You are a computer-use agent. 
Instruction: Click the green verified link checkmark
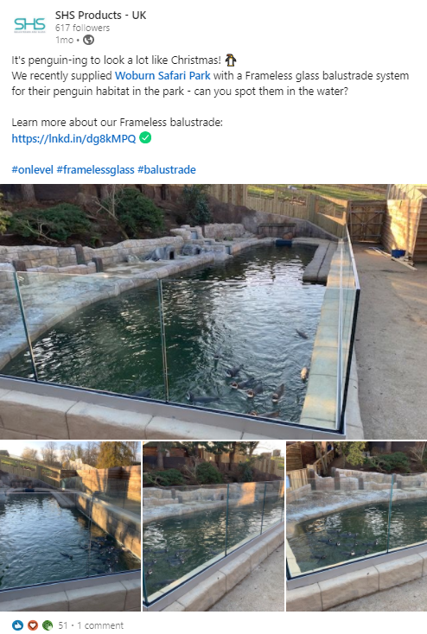tap(145, 138)
